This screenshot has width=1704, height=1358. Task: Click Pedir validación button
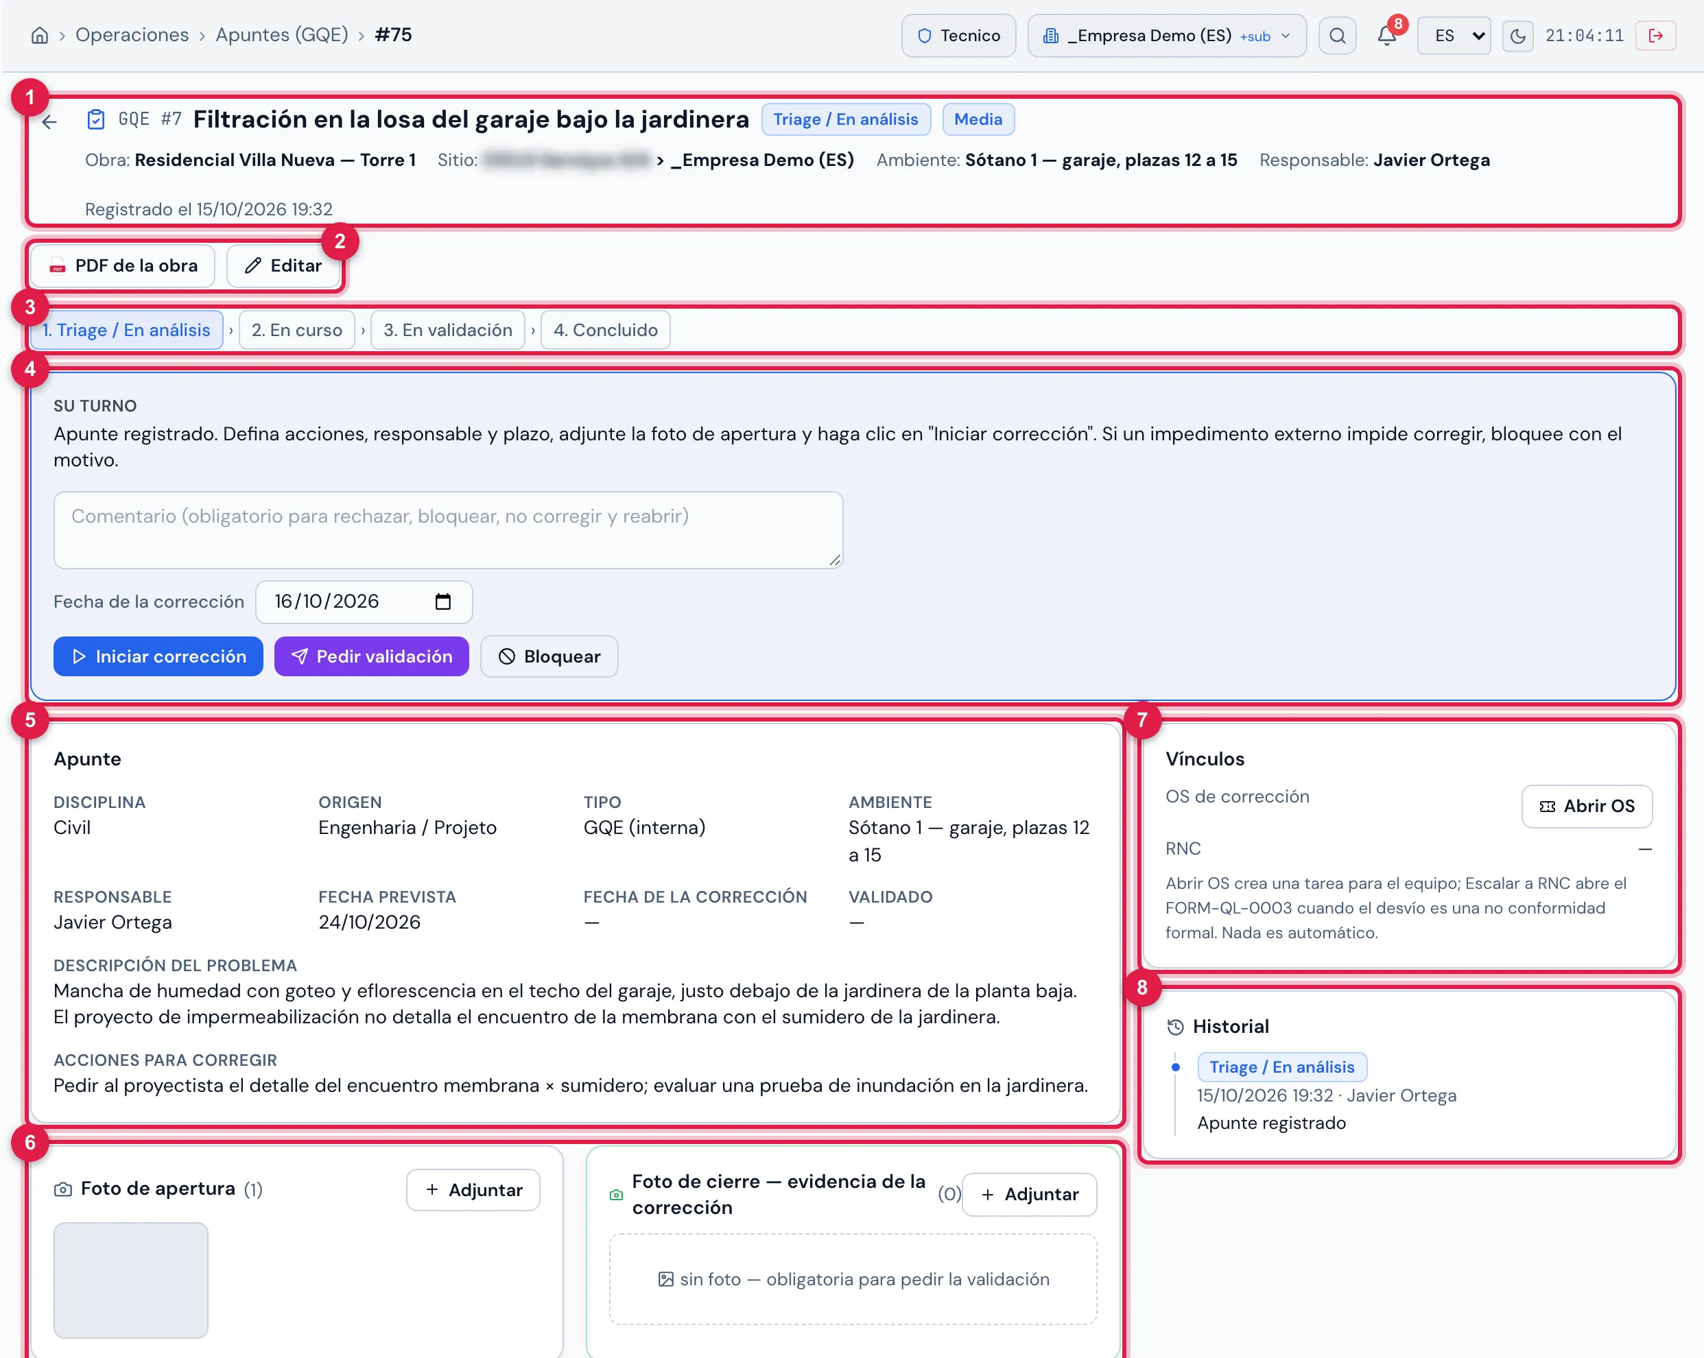coord(372,656)
